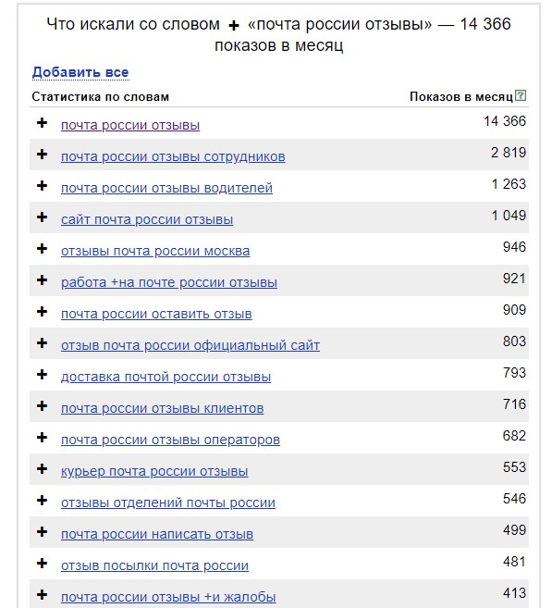Add 'работа +на почте россии отзывы' plus icon

pyautogui.click(x=42, y=280)
